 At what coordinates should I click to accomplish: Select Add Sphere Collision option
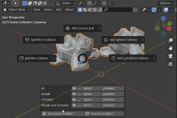(x=123, y=40)
